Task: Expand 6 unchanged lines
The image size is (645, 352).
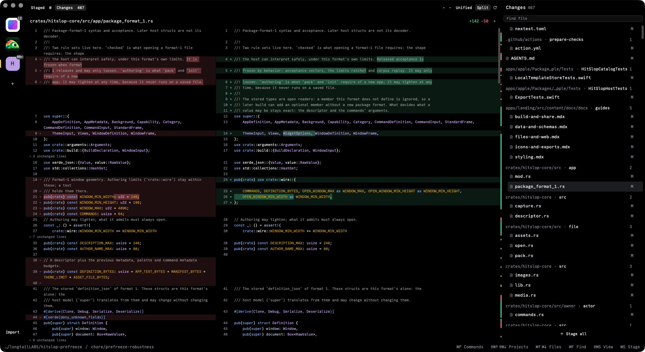Action: pos(48,340)
